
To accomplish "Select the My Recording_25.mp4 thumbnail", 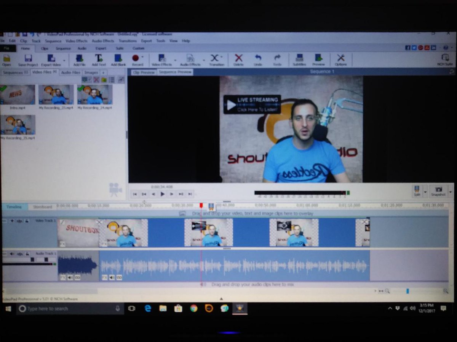I will (18, 125).
